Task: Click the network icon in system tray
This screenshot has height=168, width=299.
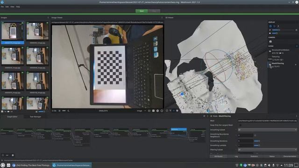Action: 278,165
